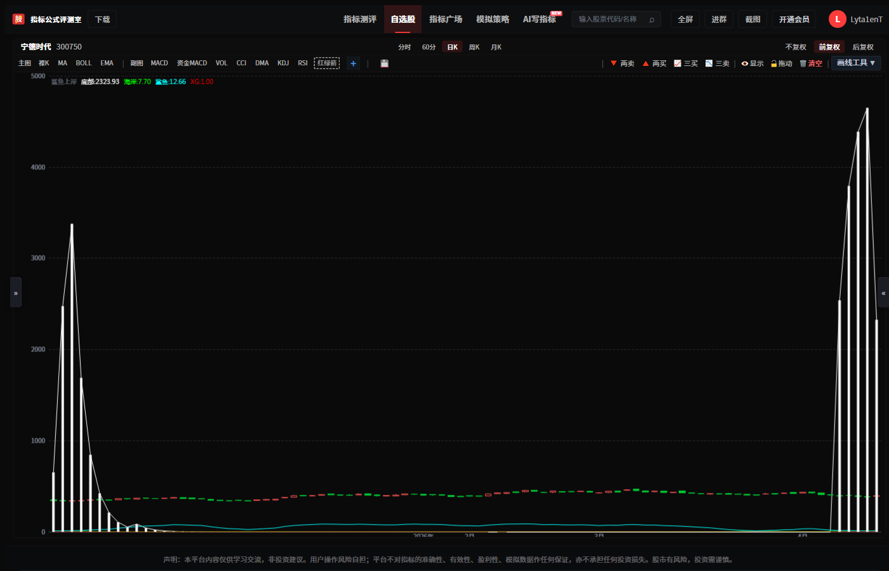
Task: Apply the 资金MACD sub indicator
Action: coord(192,63)
